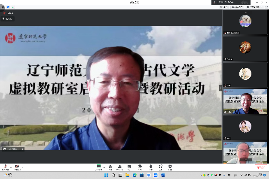Expand the arrow beside the microphone button
Viewport: 269px width, 179px height.
pos(10,167)
